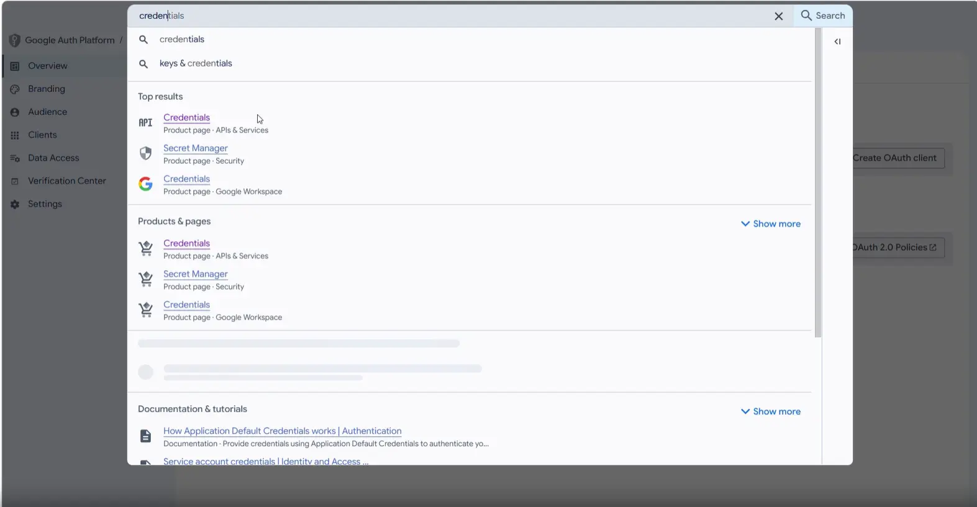Clear the search box with the X icon

point(778,16)
